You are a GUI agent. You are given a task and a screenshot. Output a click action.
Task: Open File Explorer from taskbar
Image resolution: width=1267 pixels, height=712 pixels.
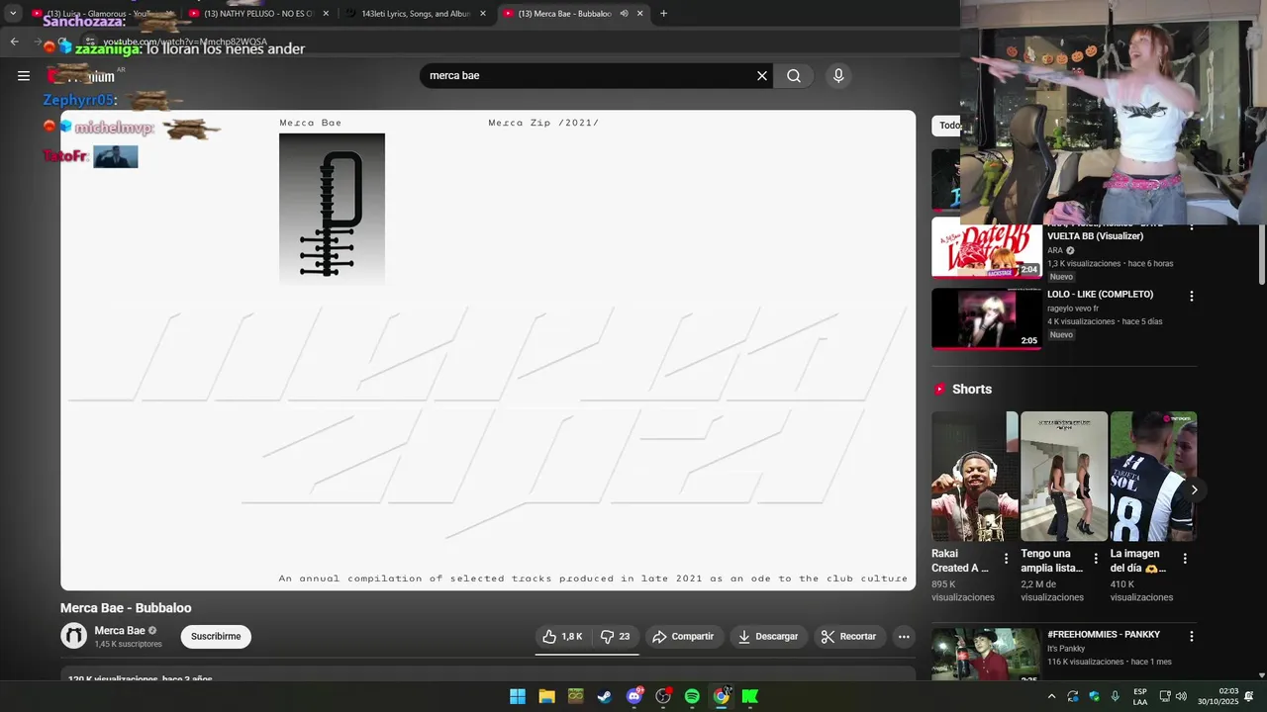click(546, 696)
